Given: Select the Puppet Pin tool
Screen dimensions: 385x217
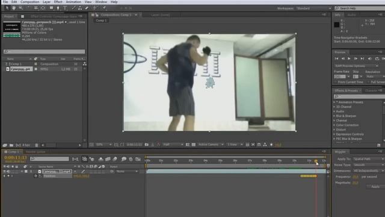Looking at the screenshot, I should 104,8.
